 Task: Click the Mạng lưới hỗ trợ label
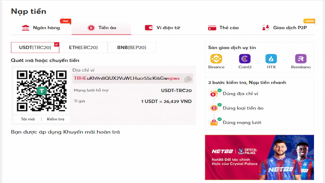(x=91, y=90)
